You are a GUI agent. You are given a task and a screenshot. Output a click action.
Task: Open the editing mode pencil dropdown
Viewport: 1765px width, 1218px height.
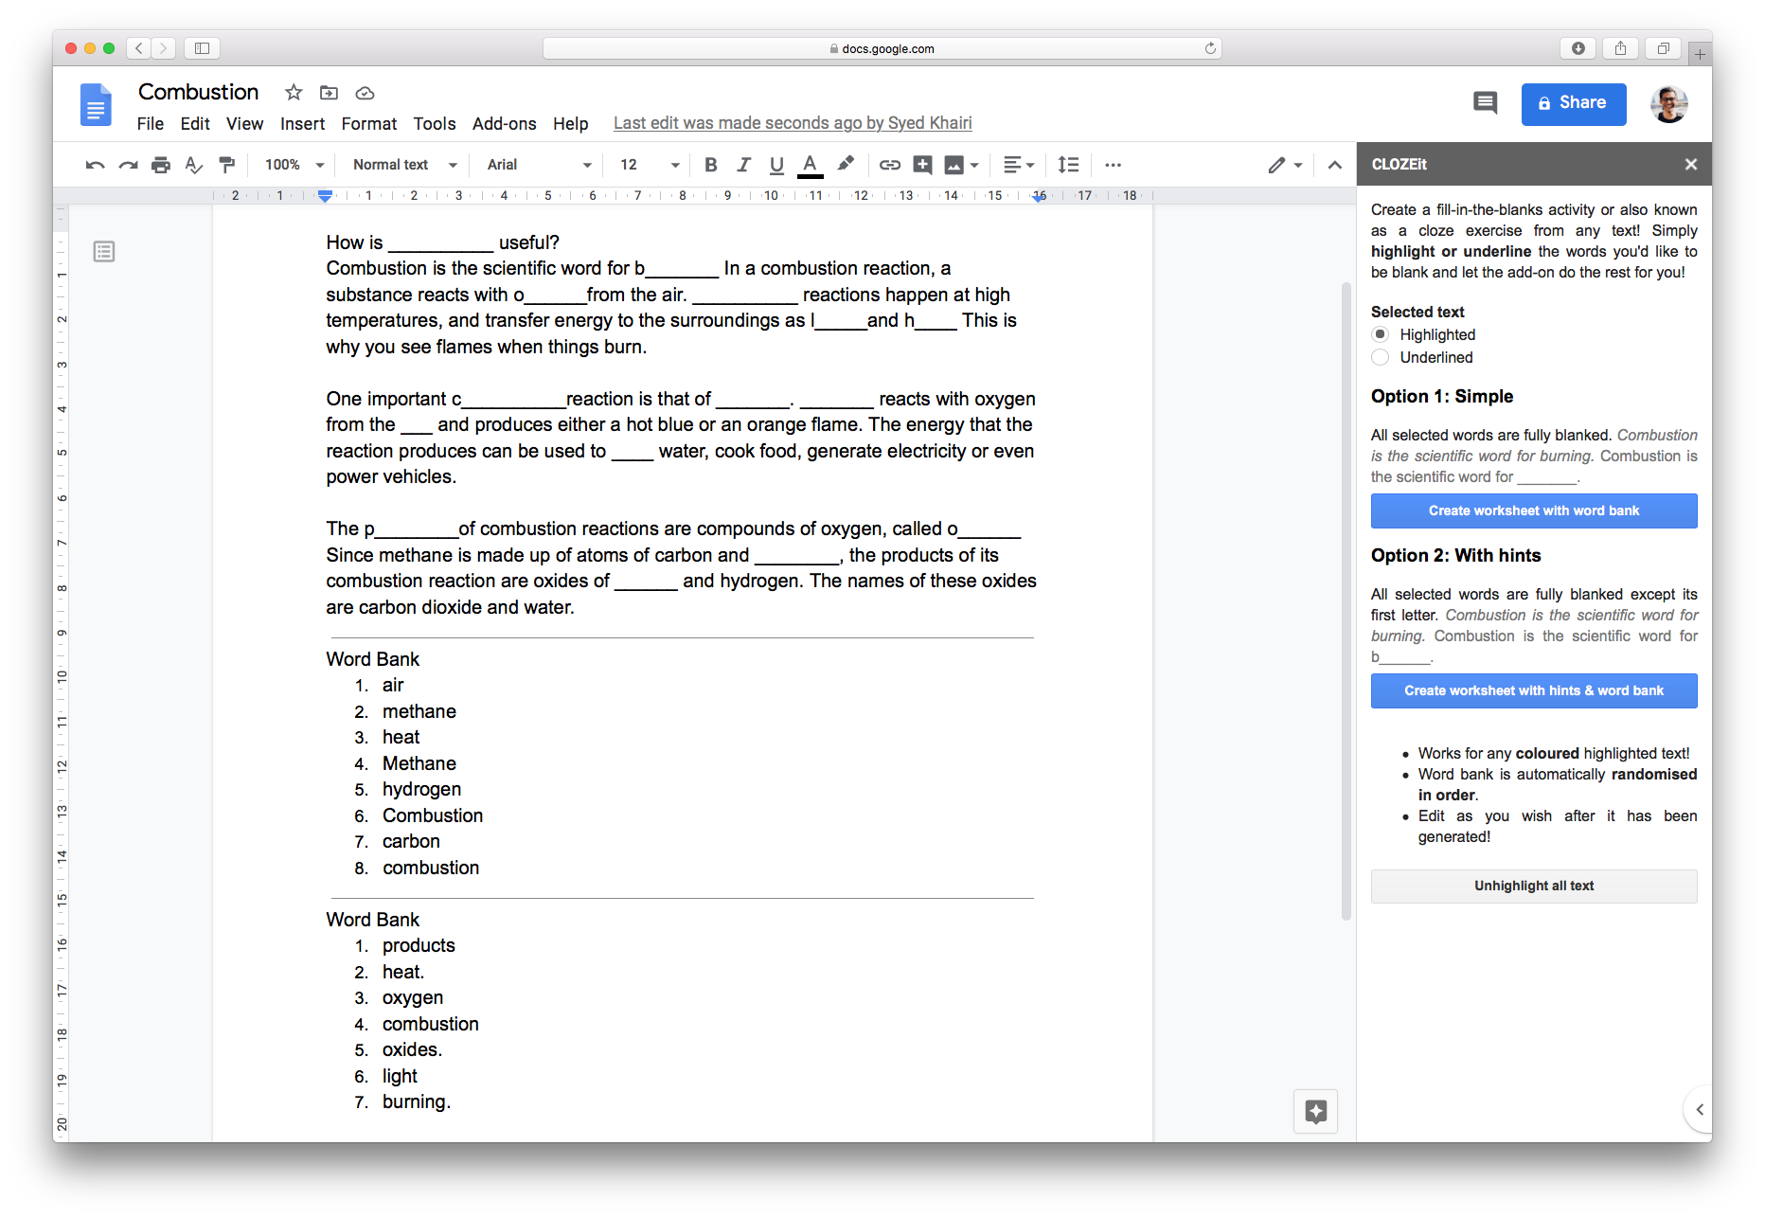1285,165
